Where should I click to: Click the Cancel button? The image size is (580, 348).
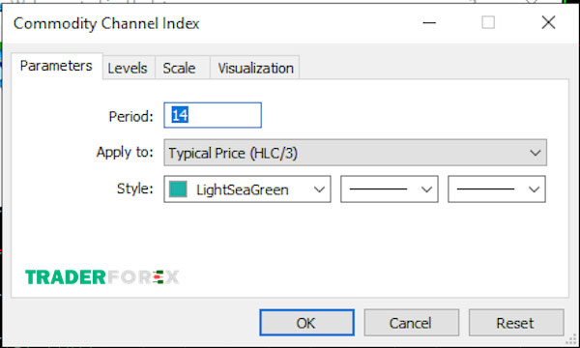pos(412,323)
